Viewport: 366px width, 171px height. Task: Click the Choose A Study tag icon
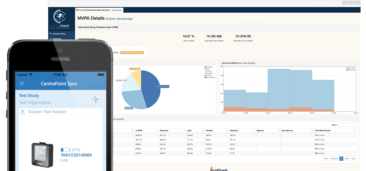51,34
